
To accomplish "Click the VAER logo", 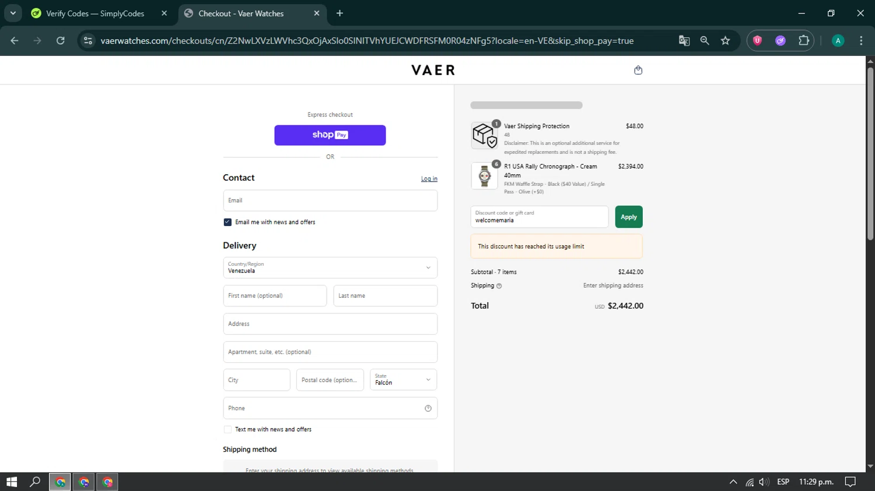I will point(433,70).
